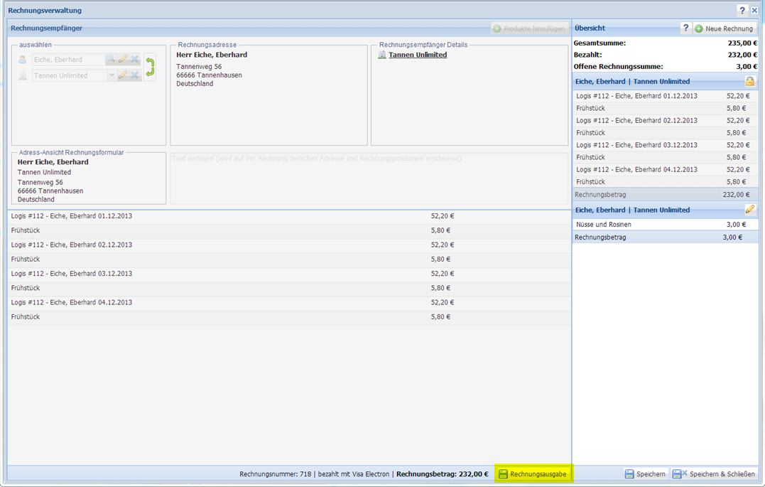Image resolution: width=765 pixels, height=487 pixels.
Task: Click Produkte hinzufügen button
Action: click(529, 28)
